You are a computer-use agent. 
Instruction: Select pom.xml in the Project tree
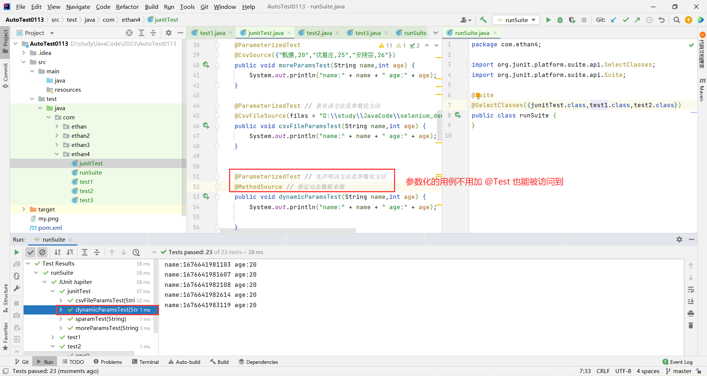(x=50, y=228)
